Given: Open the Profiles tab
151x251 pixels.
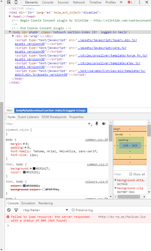Looking at the screenshot, I should pyautogui.click(x=111, y=2).
